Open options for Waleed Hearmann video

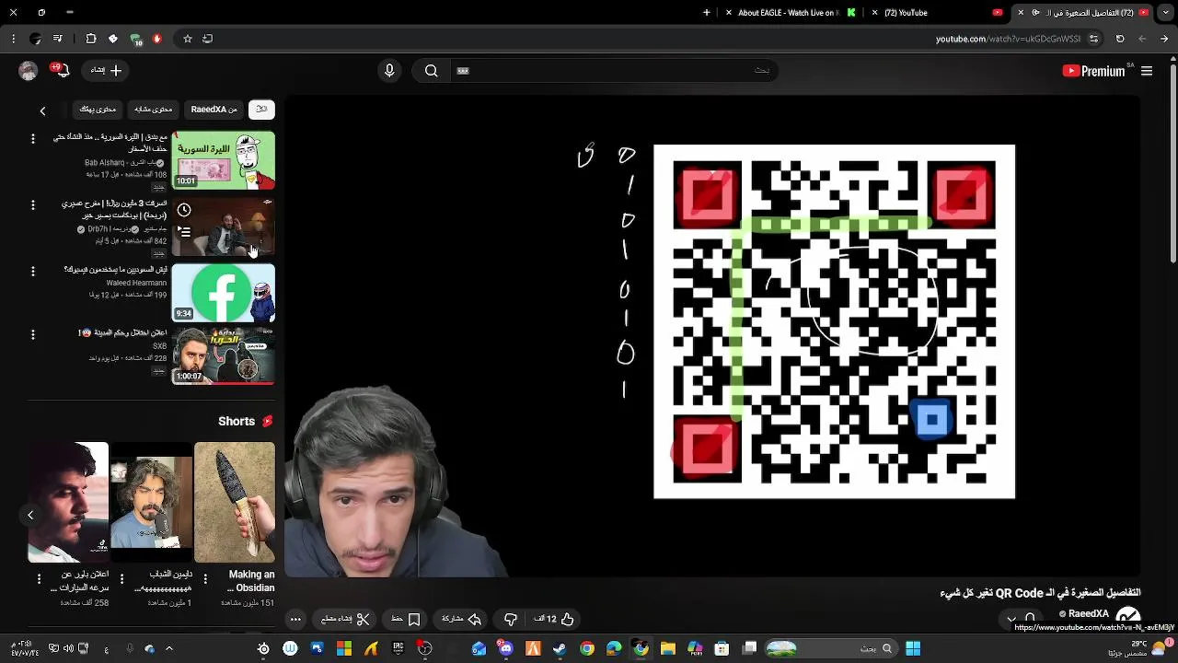coord(33,272)
